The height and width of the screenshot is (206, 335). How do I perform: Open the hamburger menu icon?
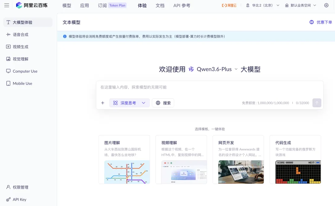click(7, 5)
